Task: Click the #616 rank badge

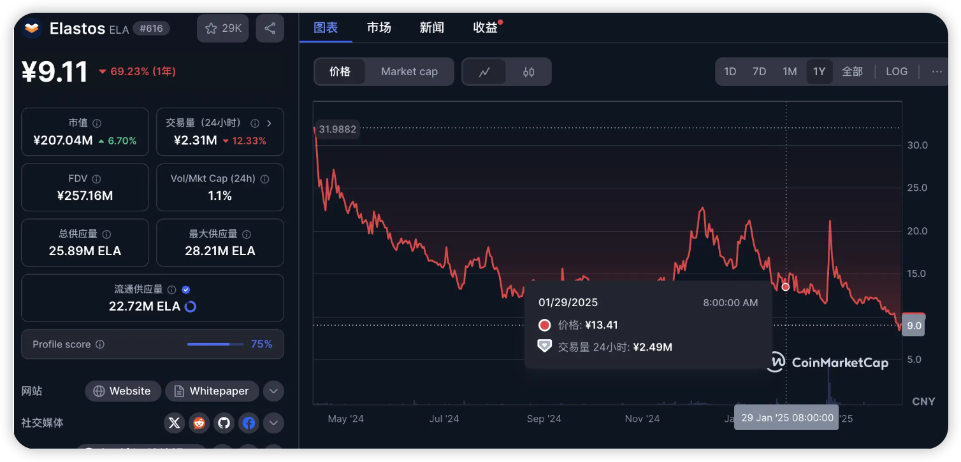Action: (151, 29)
